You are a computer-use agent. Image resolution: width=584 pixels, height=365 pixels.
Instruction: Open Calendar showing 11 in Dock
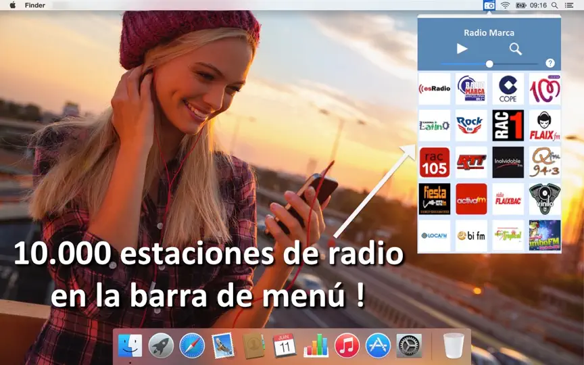pyautogui.click(x=285, y=345)
